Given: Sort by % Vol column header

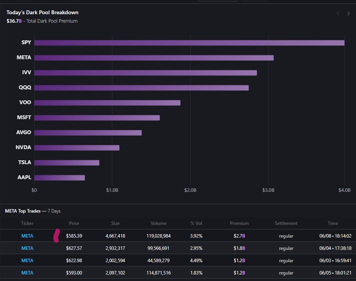Looking at the screenshot, I should pos(196,223).
